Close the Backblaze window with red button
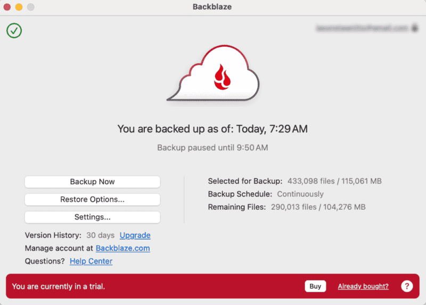 [7, 7]
